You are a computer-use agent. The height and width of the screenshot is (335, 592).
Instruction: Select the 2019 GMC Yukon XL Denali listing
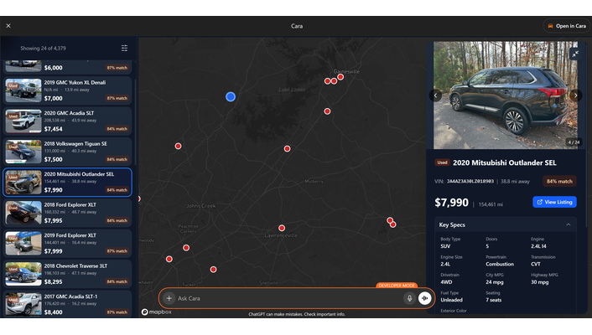[x=68, y=90]
